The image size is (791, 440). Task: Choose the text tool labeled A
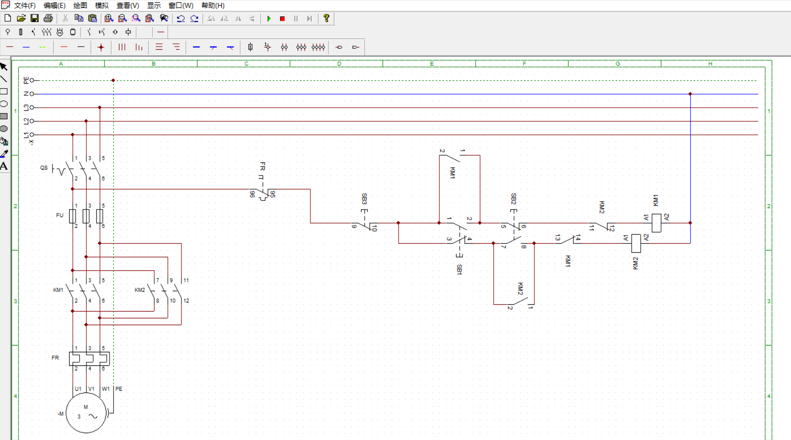(x=4, y=166)
